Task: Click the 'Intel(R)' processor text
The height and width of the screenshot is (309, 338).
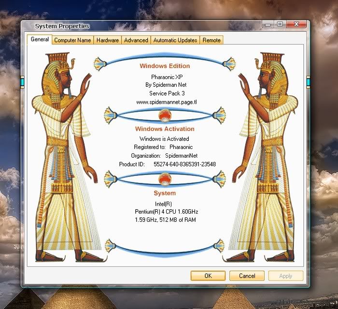Action: [163, 204]
